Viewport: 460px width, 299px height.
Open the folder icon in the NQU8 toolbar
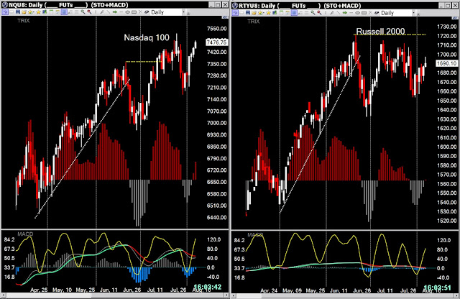(x=24, y=12)
